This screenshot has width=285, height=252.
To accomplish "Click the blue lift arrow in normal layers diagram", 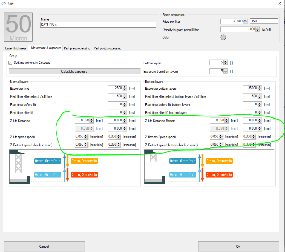I will pyautogui.click(x=65, y=161).
